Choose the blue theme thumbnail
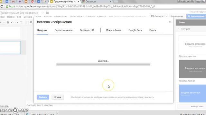 pyautogui.click(x=192, y=93)
